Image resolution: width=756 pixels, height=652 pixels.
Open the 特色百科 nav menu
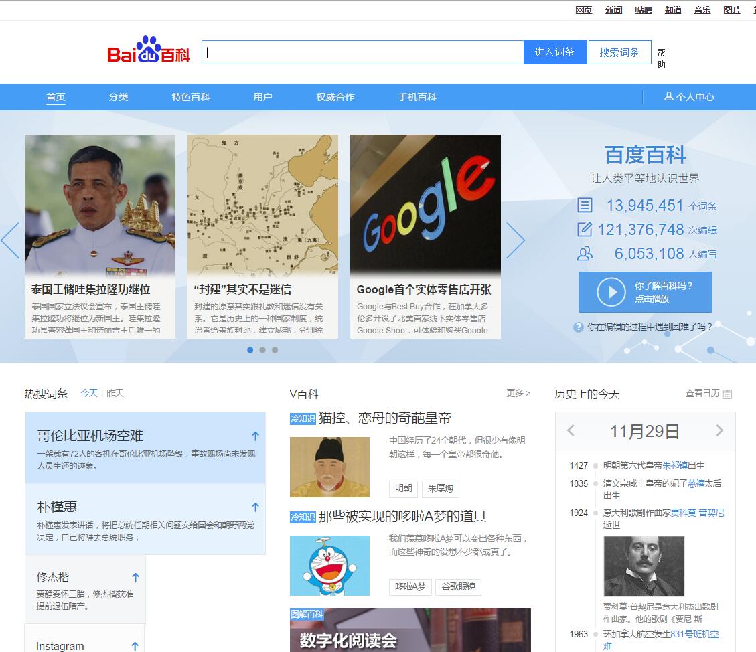tap(190, 97)
